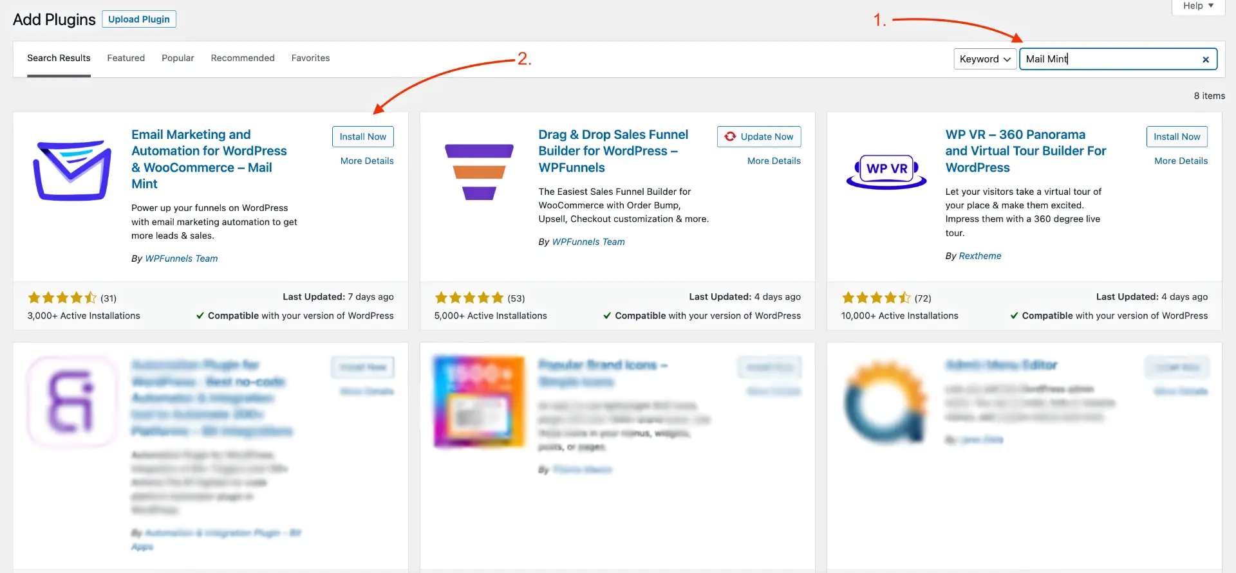
Task: Open More Details for WPFunnels
Action: (774, 161)
